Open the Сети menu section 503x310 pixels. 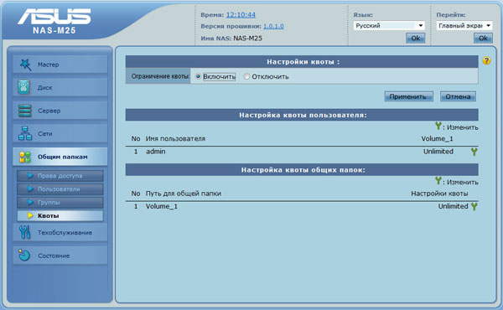60,133
